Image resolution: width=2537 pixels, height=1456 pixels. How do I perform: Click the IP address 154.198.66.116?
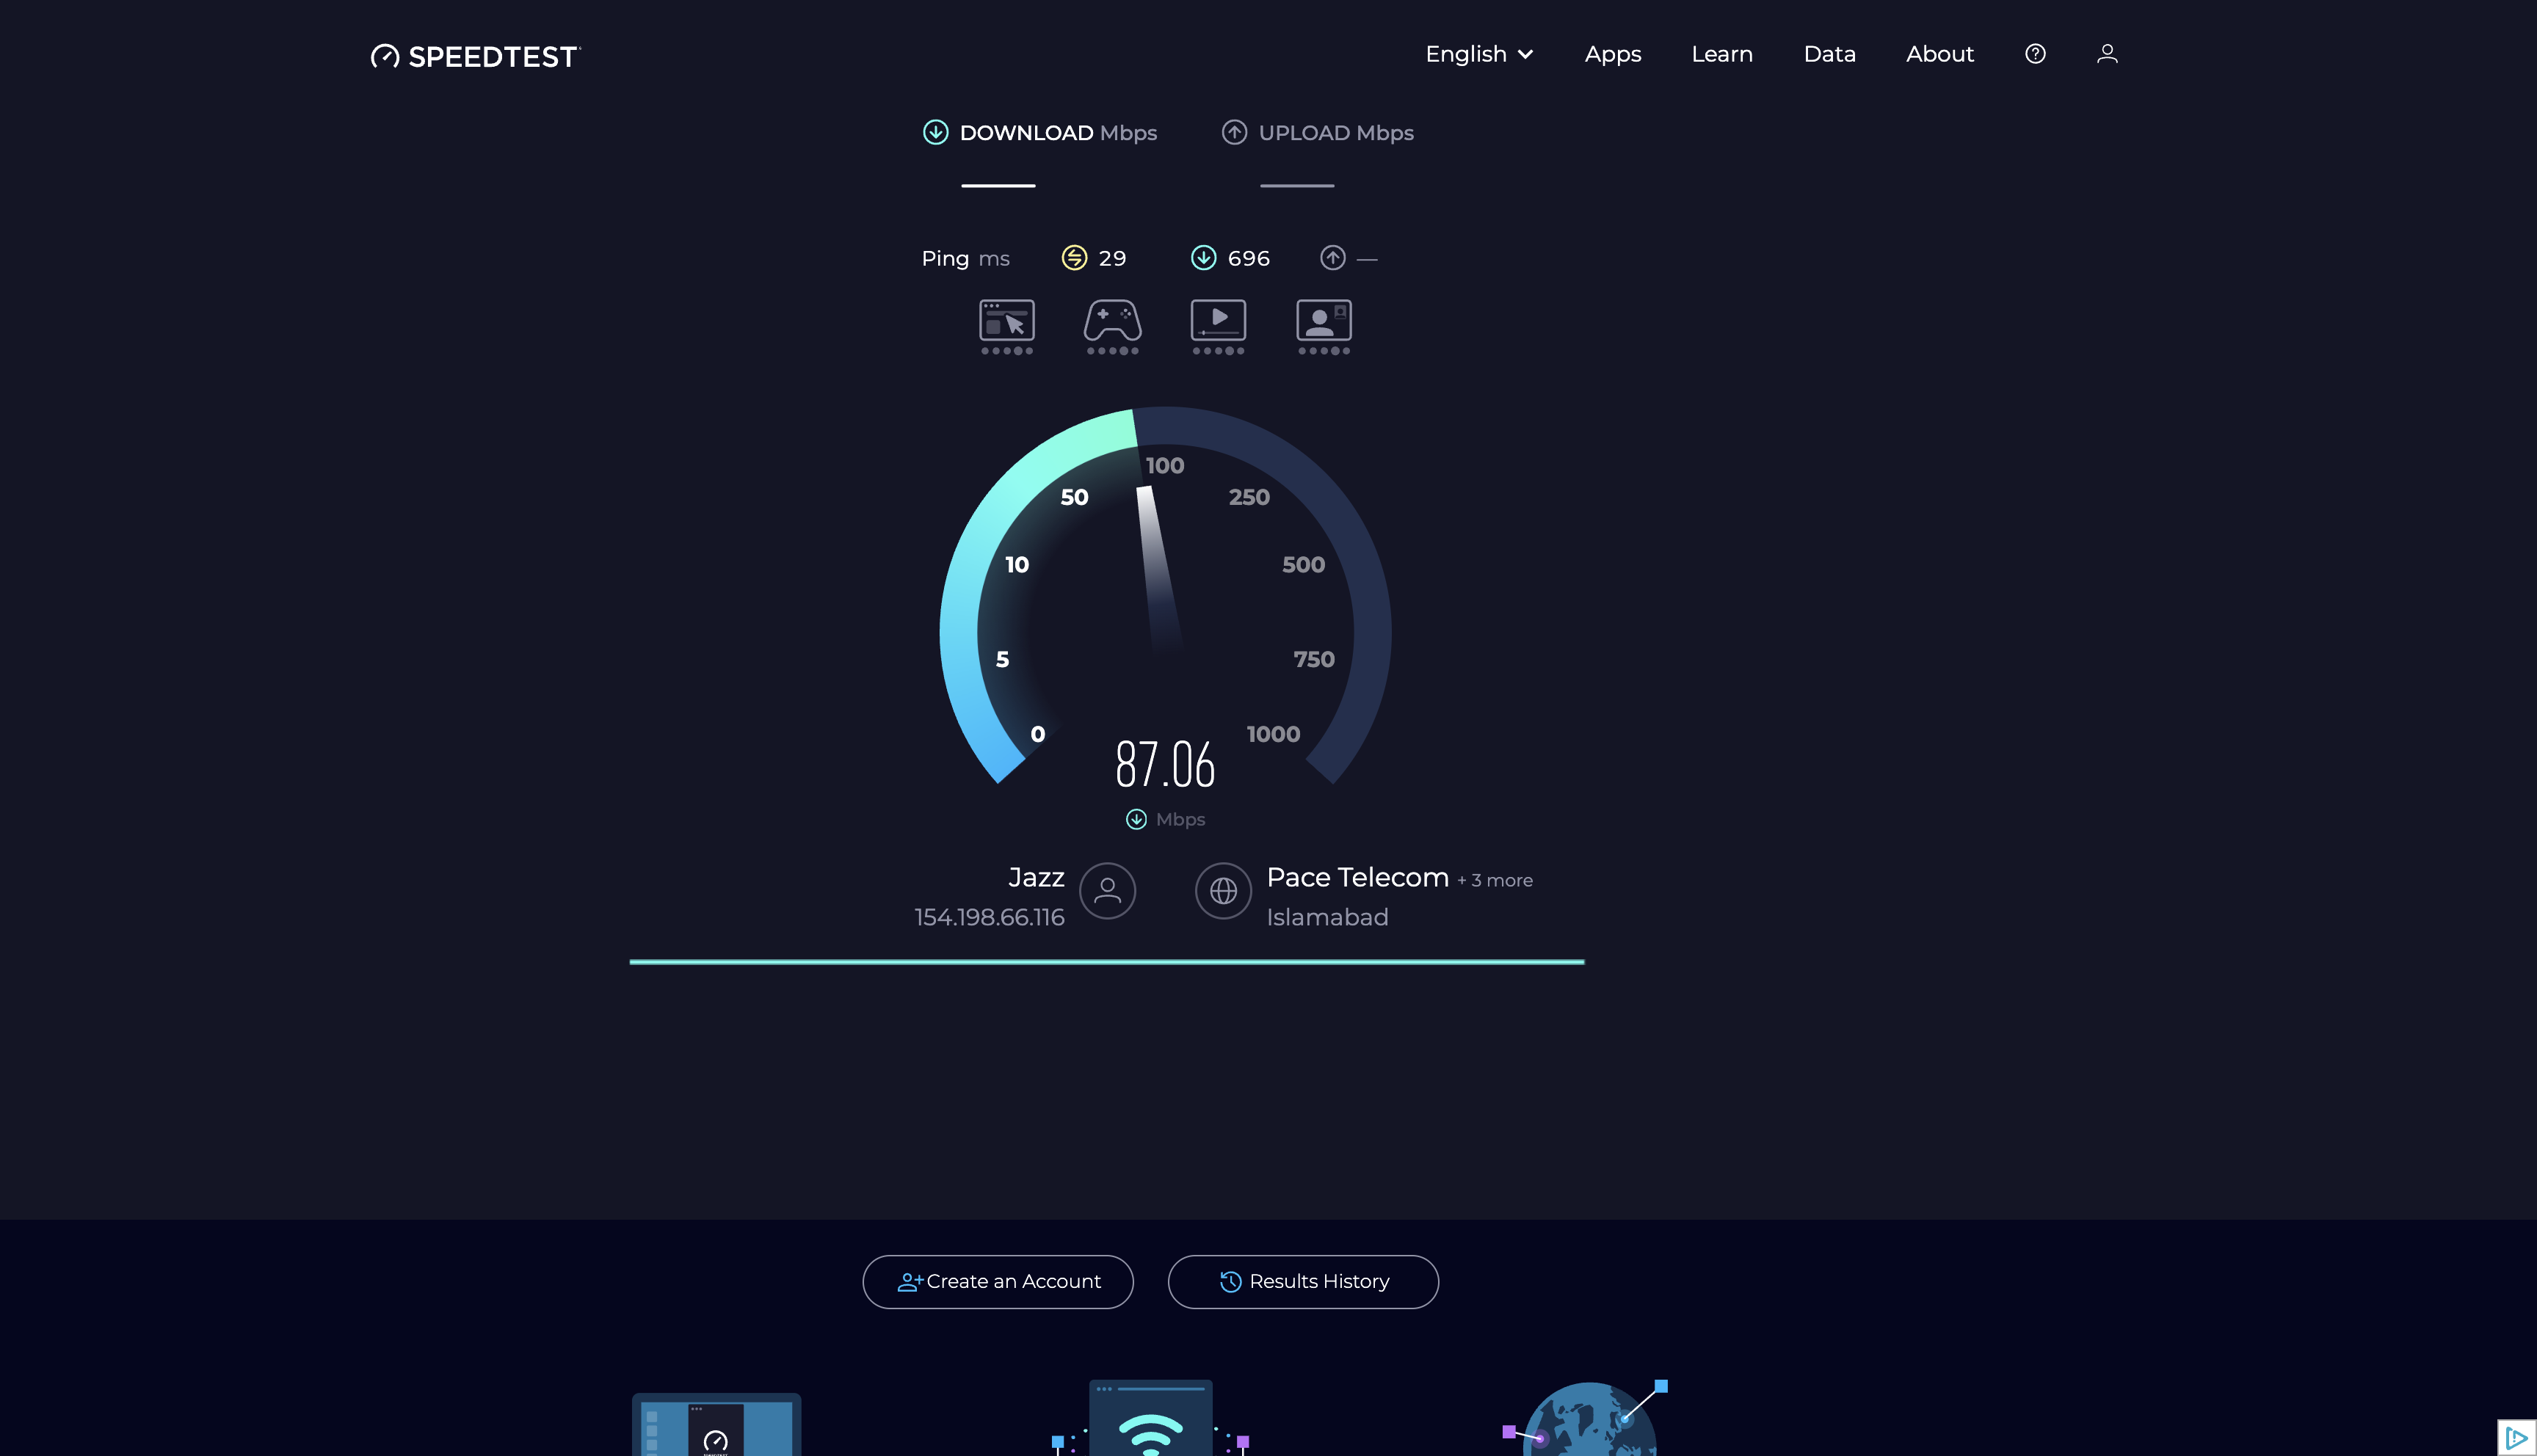pos(989,917)
